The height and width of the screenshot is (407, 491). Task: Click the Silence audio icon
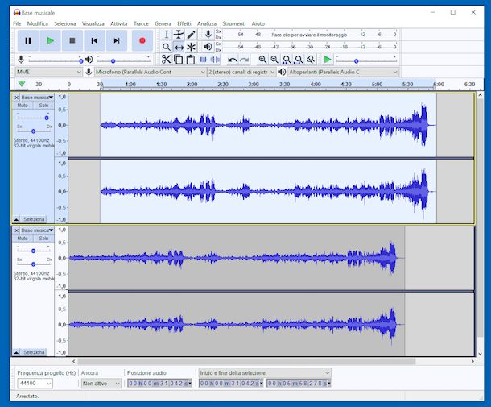(215, 60)
